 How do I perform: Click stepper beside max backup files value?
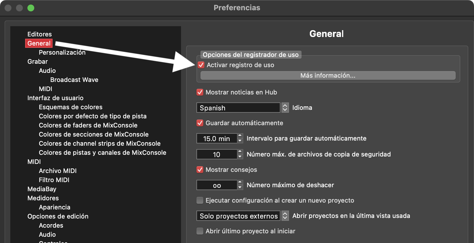(240, 154)
